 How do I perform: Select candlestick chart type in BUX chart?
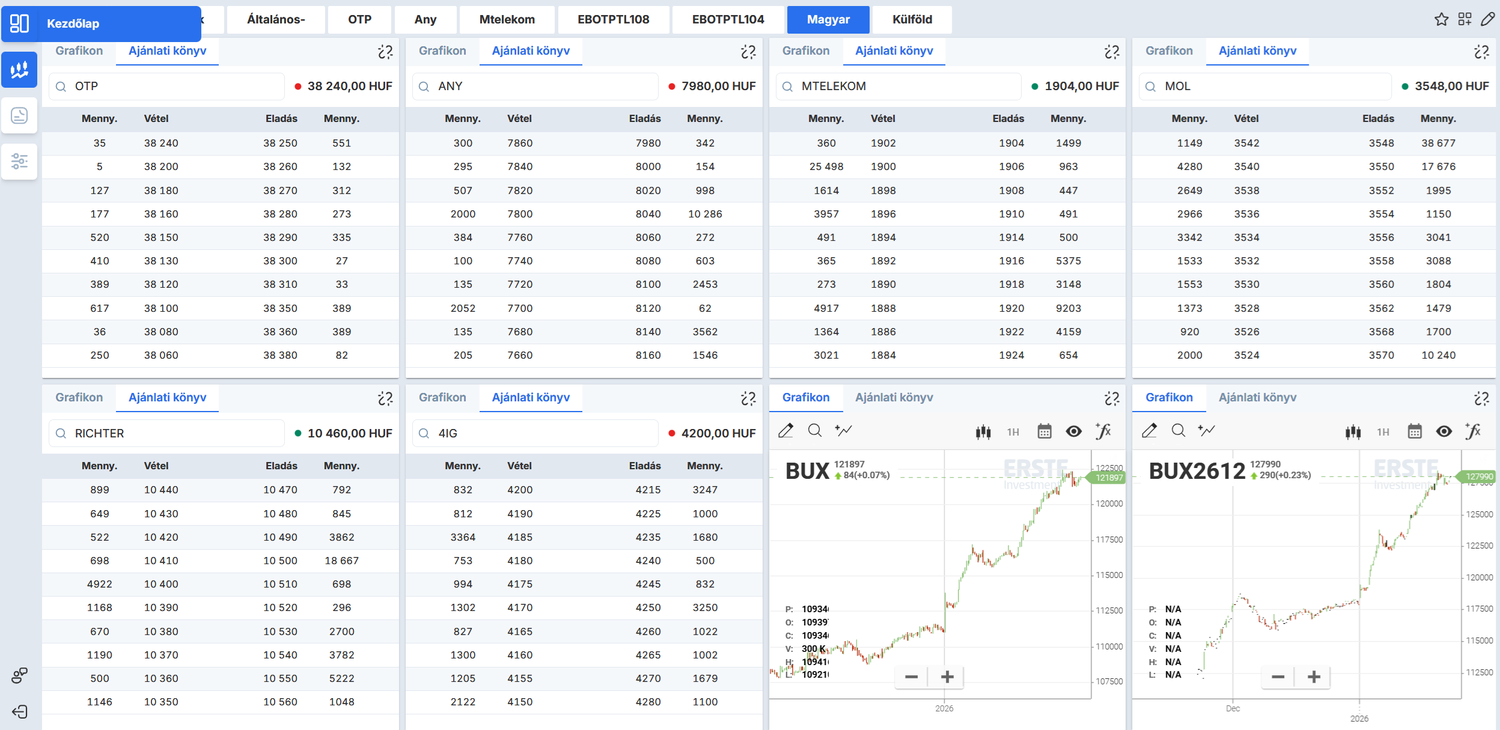point(983,431)
